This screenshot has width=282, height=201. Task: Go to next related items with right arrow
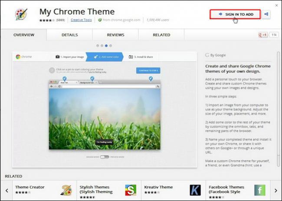coord(275,191)
